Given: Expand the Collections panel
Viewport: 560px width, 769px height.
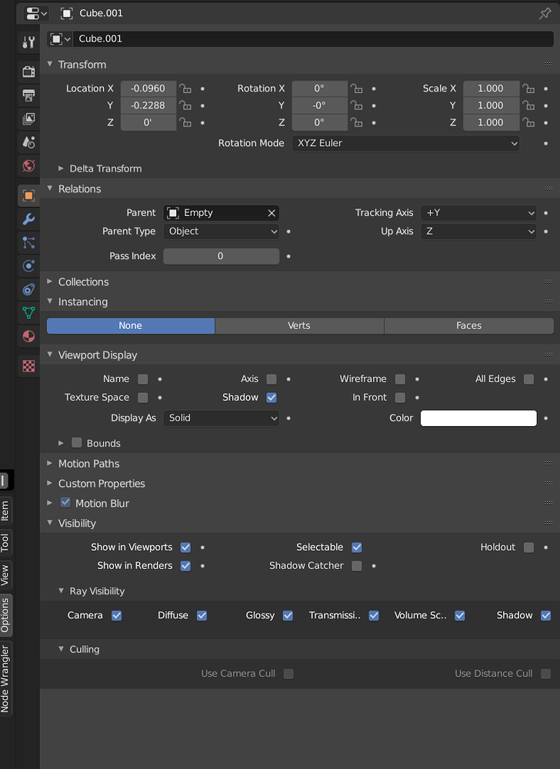Looking at the screenshot, I should coord(49,281).
